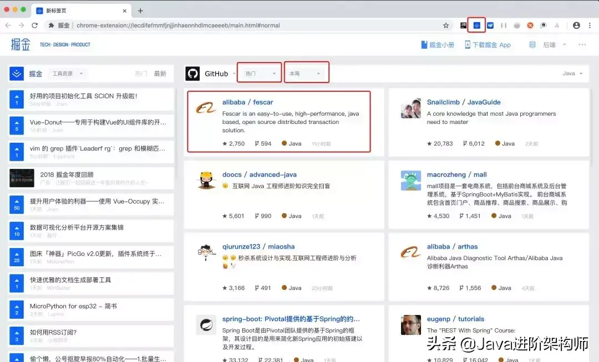Open the MicroPython for esp32 article
The image size is (599, 362).
point(73,306)
